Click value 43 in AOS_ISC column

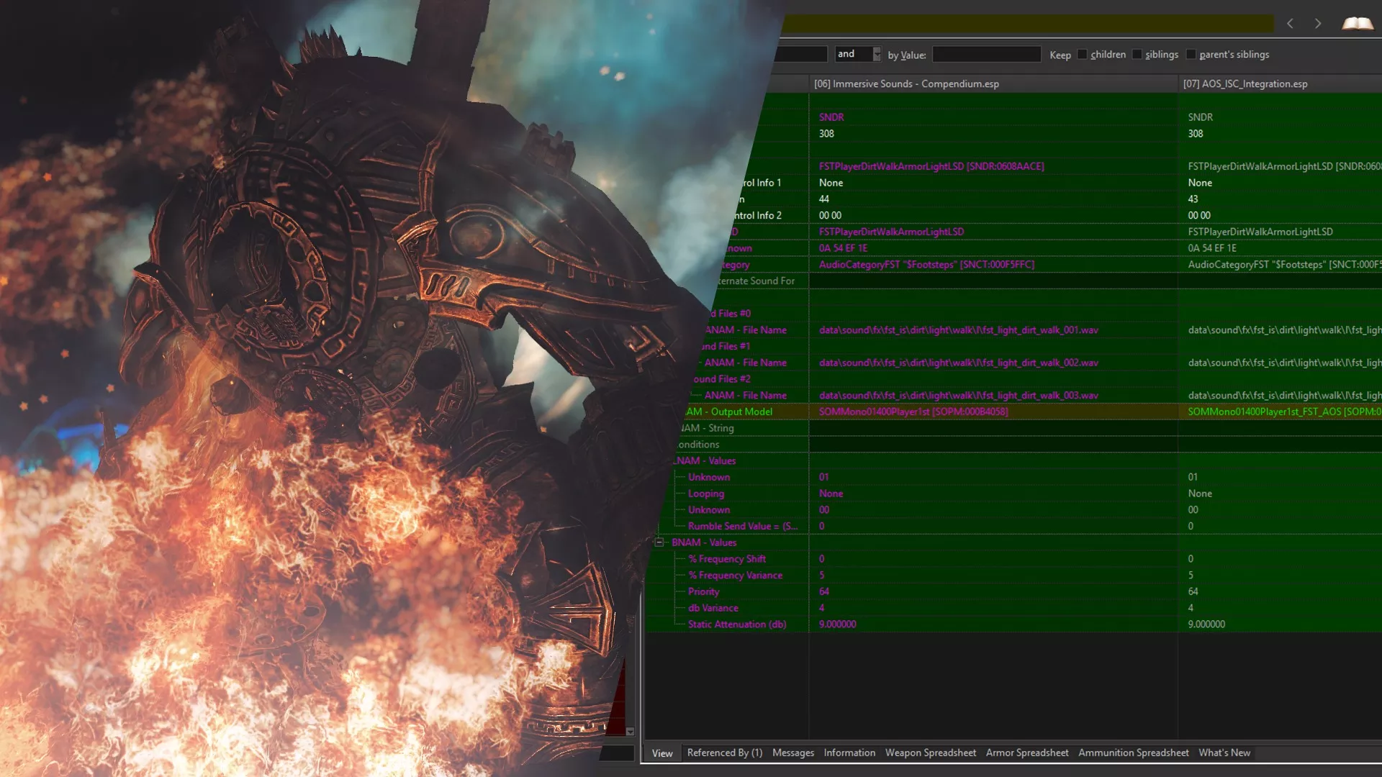[1193, 199]
